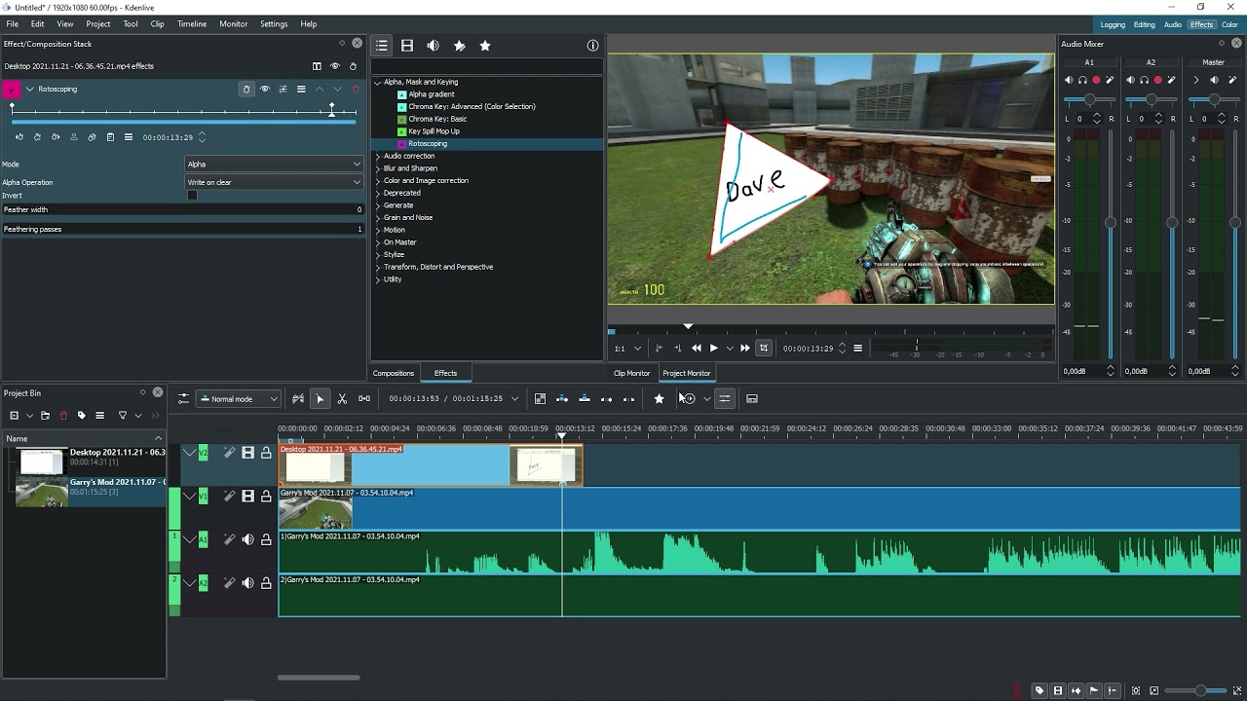Screen dimensions: 1247x701
Task: Collapse Alpha, Mask and Keying category
Action: coord(378,82)
